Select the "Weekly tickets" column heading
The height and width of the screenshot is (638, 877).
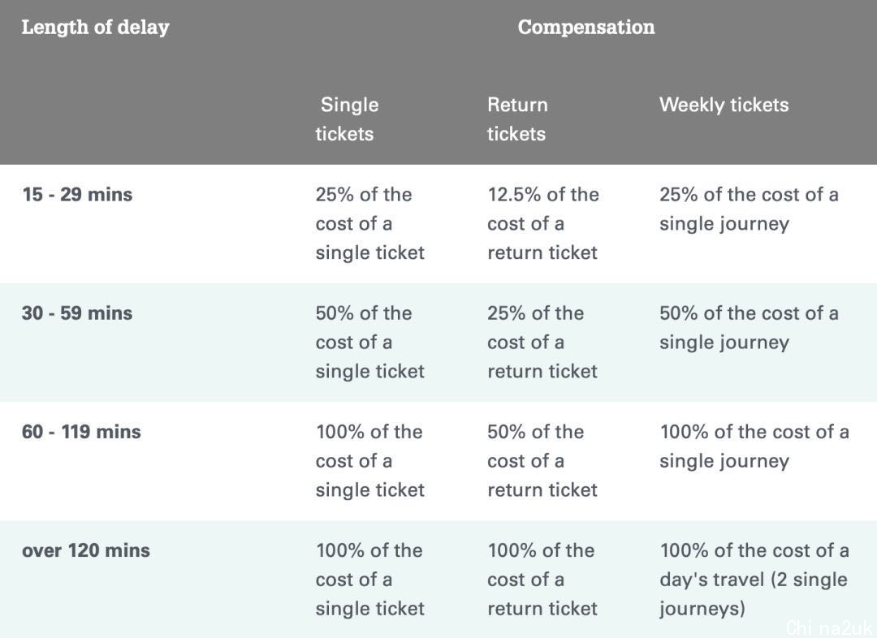(x=724, y=105)
